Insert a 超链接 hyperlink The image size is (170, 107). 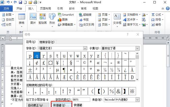[x=85, y=15]
